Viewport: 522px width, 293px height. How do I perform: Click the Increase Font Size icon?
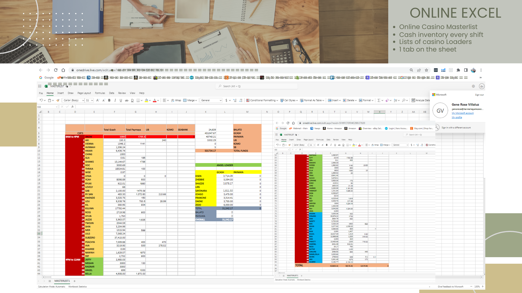click(x=98, y=100)
